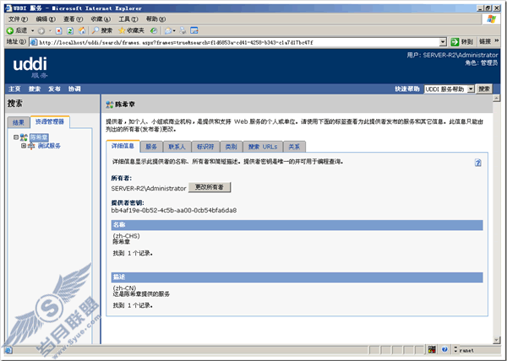
Task: Click the scrollbar down arrow
Action: [x=496, y=340]
